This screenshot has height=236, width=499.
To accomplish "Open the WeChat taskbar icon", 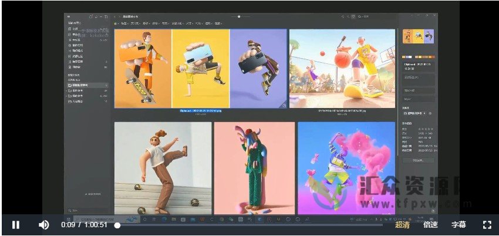I will click(231, 219).
